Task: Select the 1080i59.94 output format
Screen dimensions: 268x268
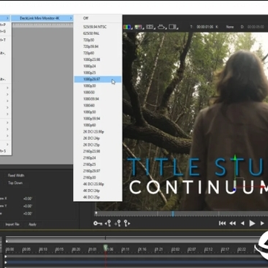Action: coord(98,99)
